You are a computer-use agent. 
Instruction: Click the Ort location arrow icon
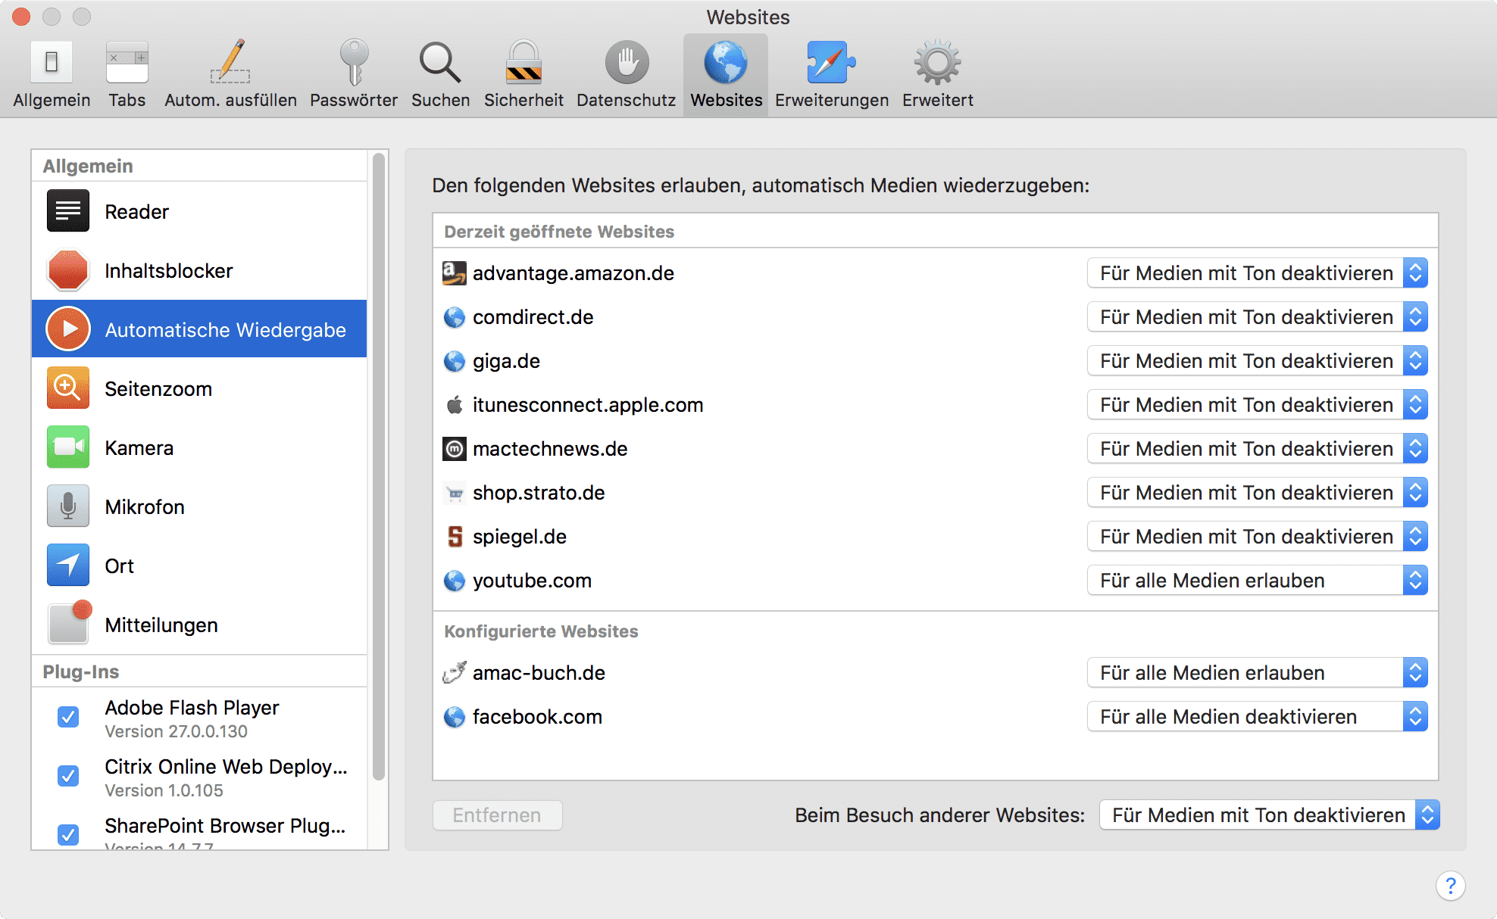68,565
